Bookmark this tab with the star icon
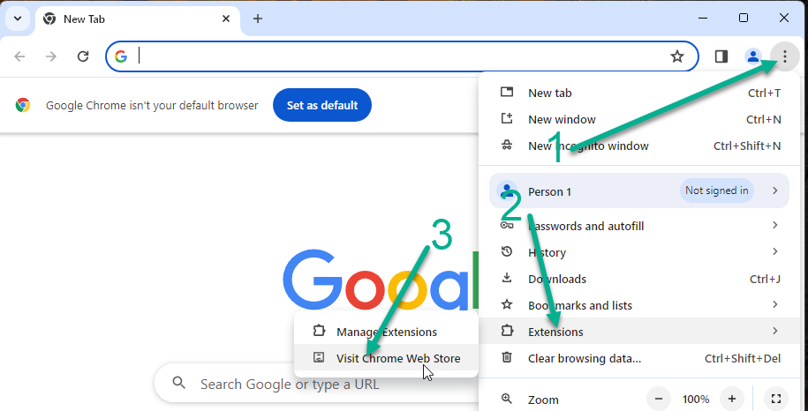Image resolution: width=808 pixels, height=411 pixels. (x=677, y=56)
